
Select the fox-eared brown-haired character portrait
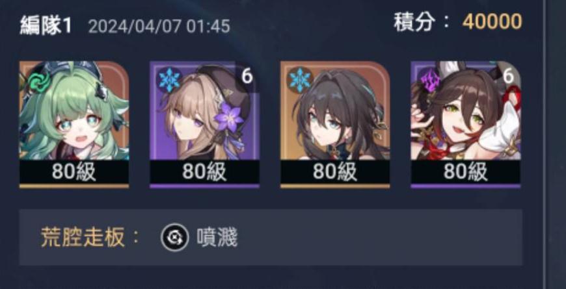pyautogui.click(x=466, y=124)
